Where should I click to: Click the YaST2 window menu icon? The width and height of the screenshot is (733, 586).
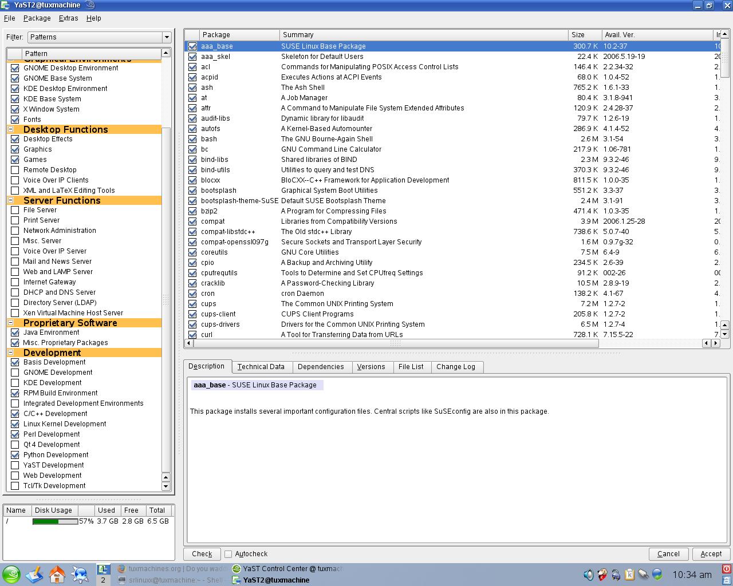[5, 5]
